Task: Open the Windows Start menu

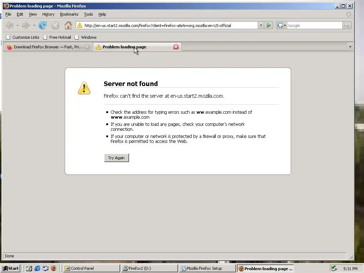Action: (x=10, y=268)
